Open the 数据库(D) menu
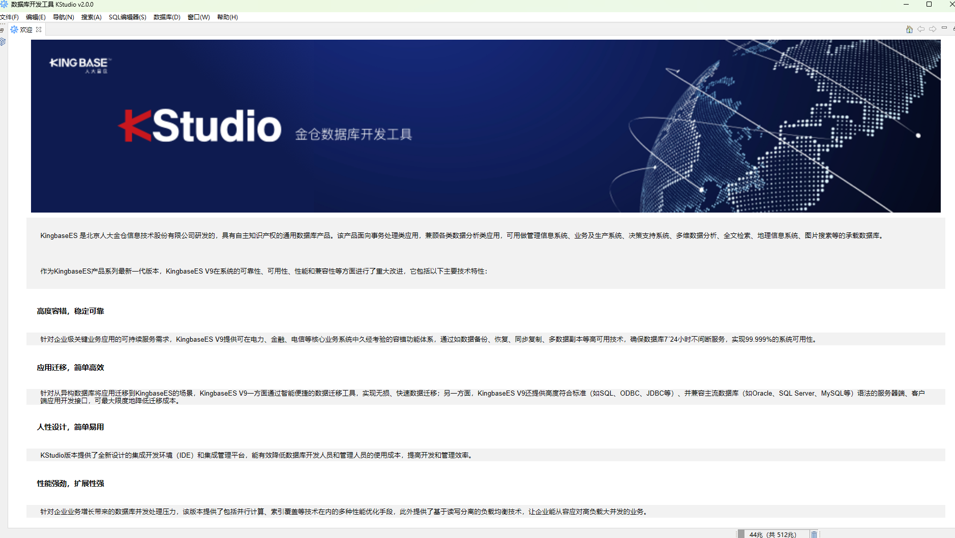The width and height of the screenshot is (955, 538). (167, 17)
